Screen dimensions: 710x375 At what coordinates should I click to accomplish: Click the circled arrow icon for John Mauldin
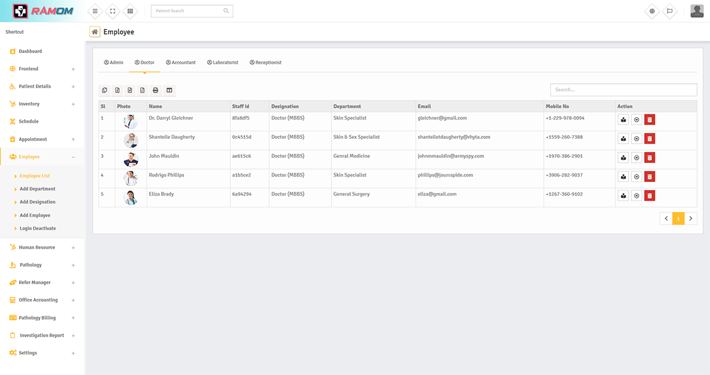click(x=637, y=158)
